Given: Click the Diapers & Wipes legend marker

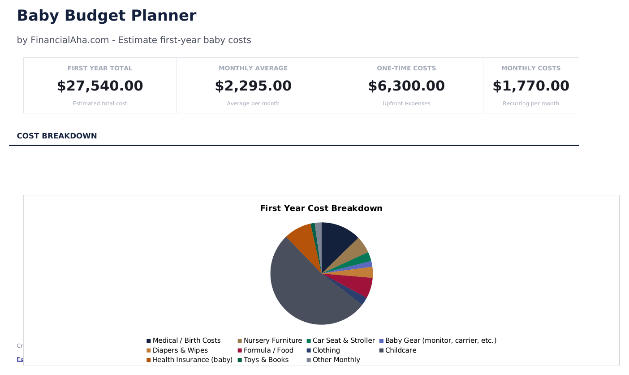Looking at the screenshot, I should pyautogui.click(x=150, y=350).
